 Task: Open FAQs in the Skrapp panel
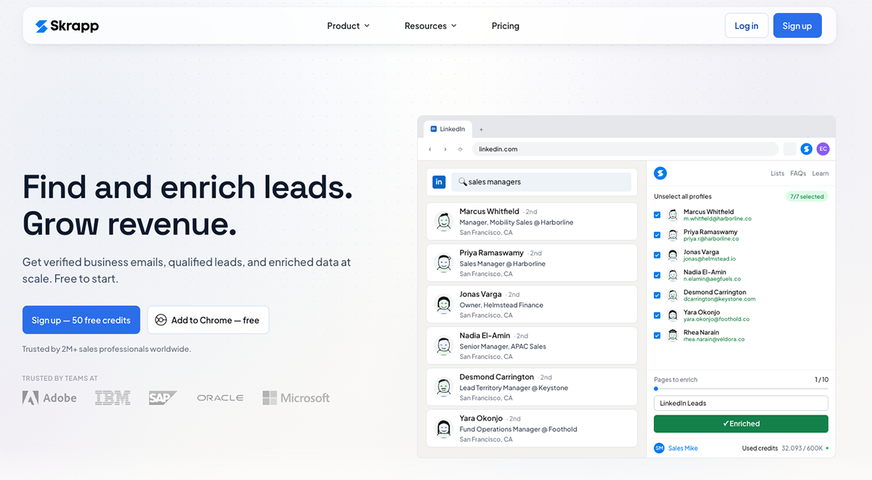(798, 174)
